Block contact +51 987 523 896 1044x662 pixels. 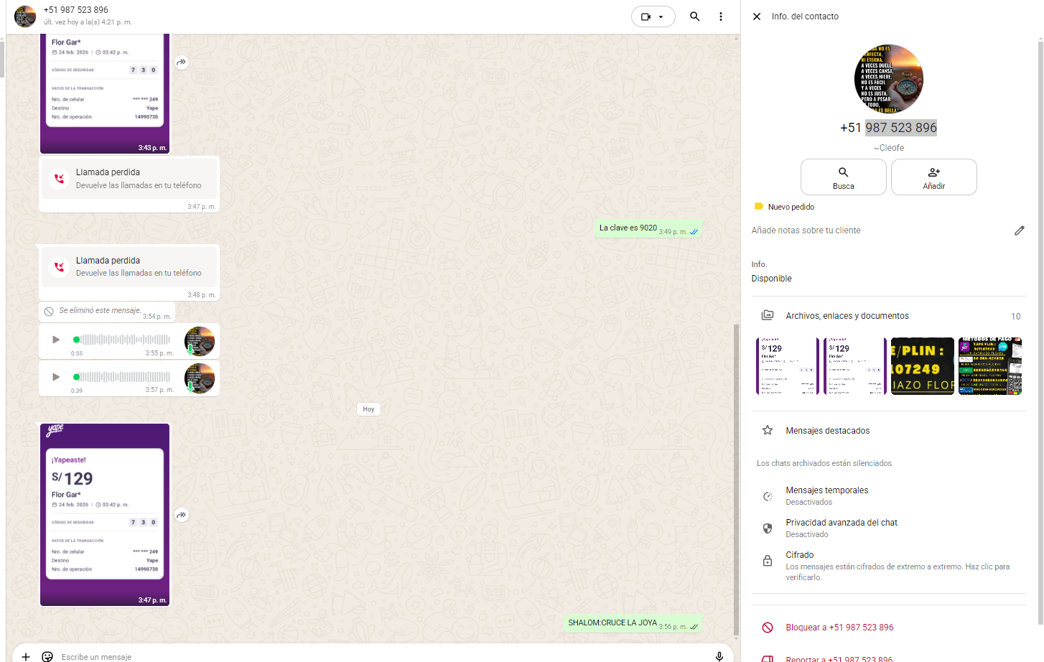839,628
